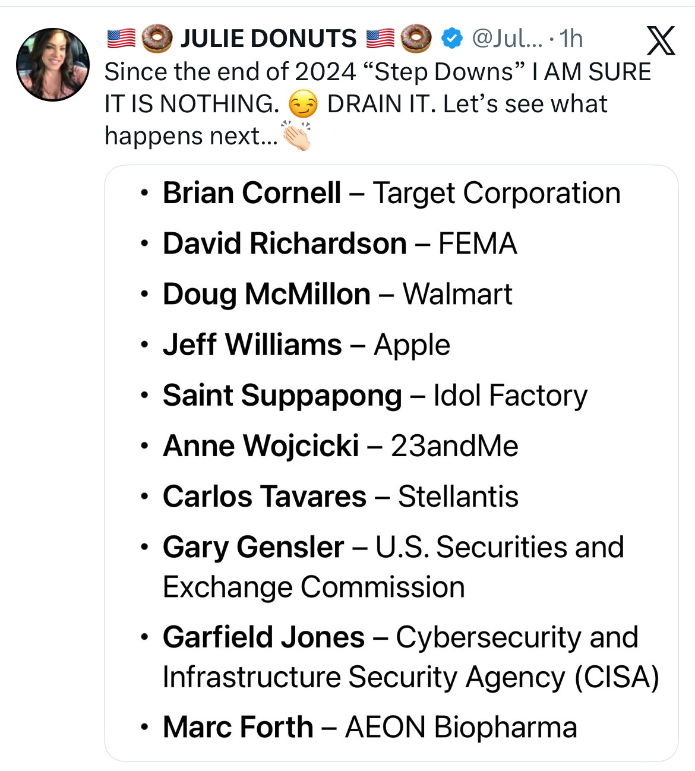Click the 1h post timestamp

[571, 39]
